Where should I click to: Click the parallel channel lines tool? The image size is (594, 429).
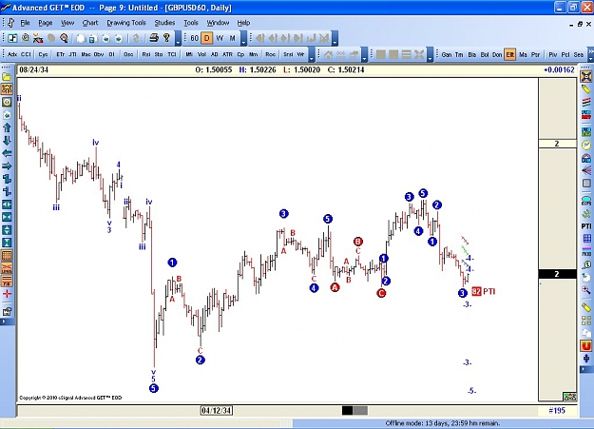(586, 102)
